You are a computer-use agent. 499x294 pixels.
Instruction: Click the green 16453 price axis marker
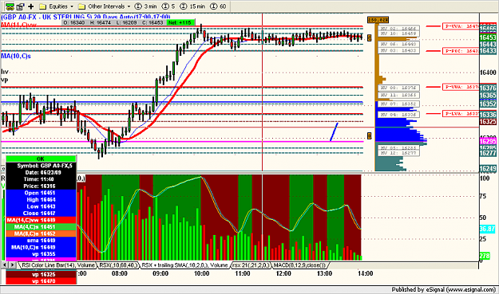pyautogui.click(x=488, y=37)
